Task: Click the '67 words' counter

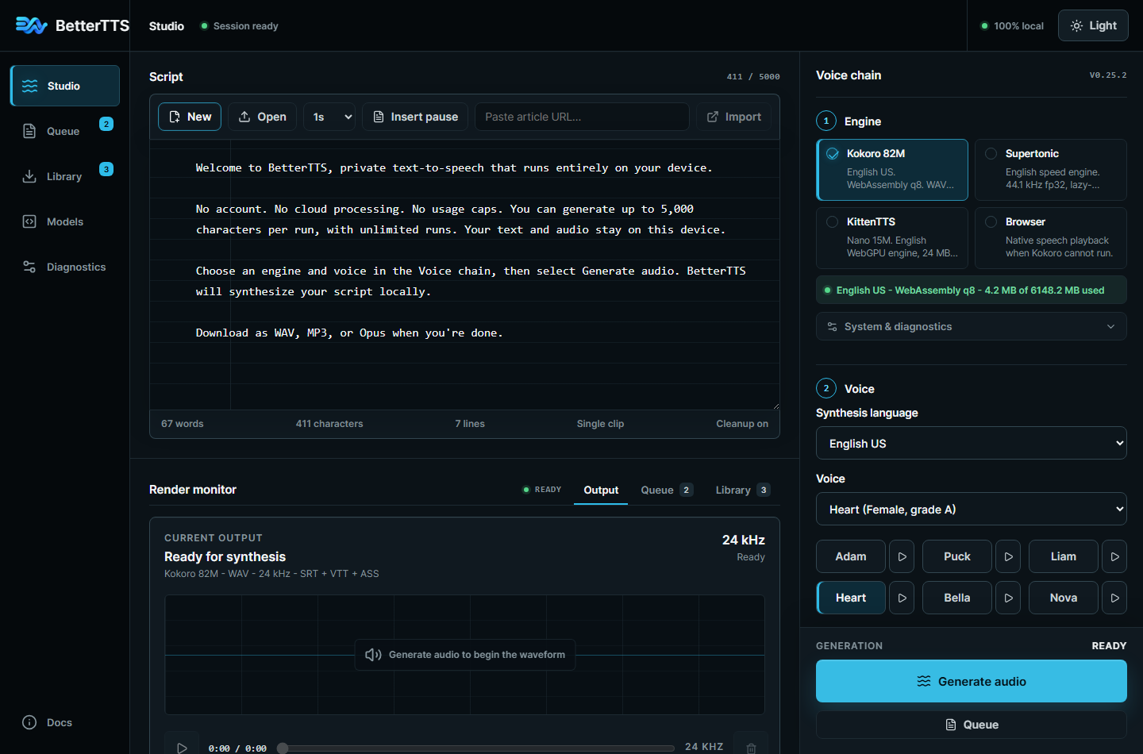Action: point(183,424)
